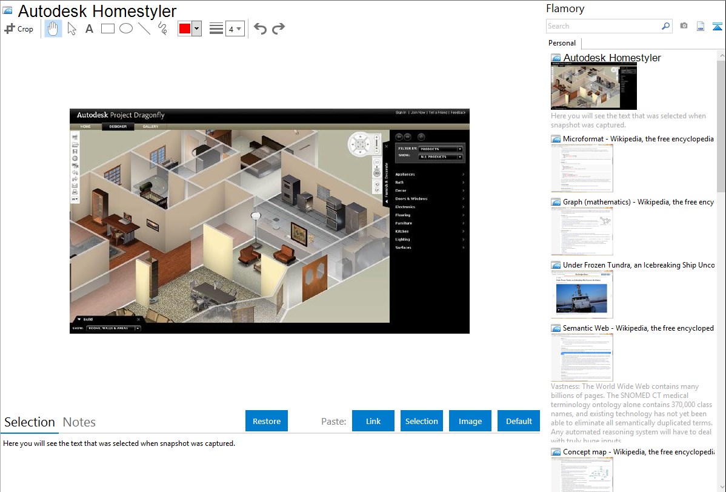Expand the Lighting category in the snapshot
The image size is (726, 492).
click(x=429, y=239)
